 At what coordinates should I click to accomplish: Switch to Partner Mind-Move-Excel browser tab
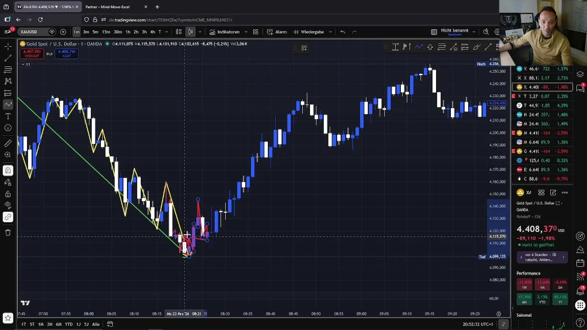coord(107,7)
